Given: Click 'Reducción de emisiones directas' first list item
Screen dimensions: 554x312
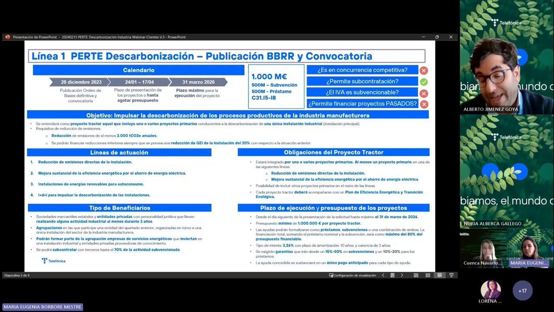Looking at the screenshot, I should pos(85,162).
